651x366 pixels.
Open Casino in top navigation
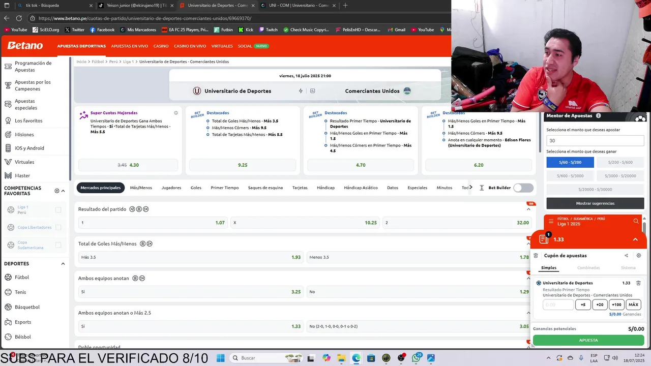[161, 46]
